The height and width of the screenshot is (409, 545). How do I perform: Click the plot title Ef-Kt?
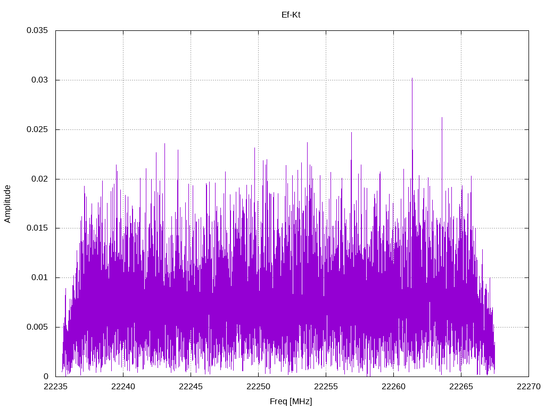point(291,15)
